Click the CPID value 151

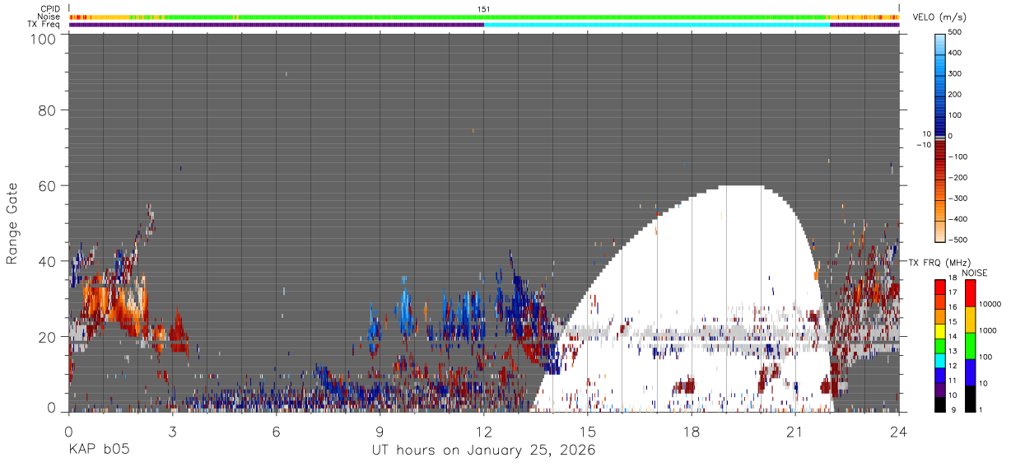click(484, 9)
